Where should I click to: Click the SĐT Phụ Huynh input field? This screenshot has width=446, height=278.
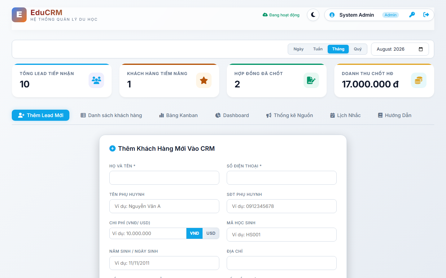[282, 206]
